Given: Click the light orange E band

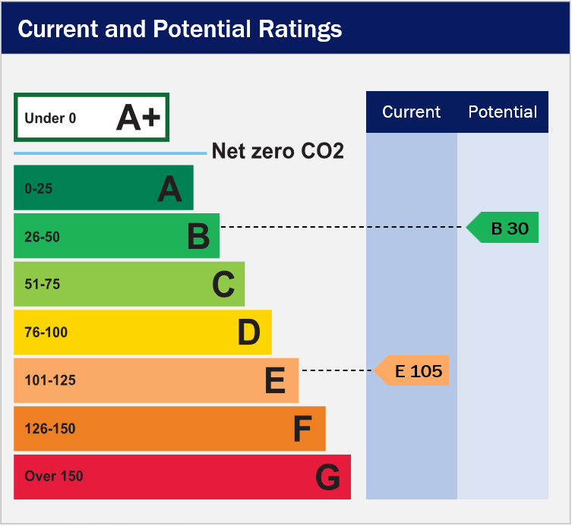Looking at the screenshot, I should tap(156, 380).
